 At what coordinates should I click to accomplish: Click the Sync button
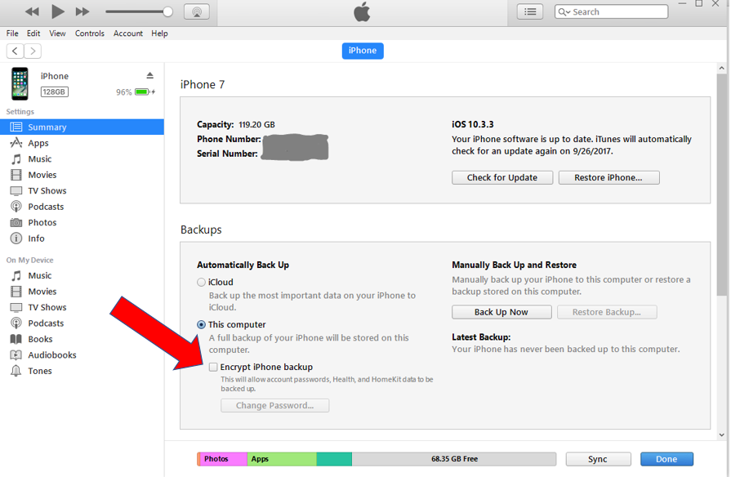pos(598,459)
